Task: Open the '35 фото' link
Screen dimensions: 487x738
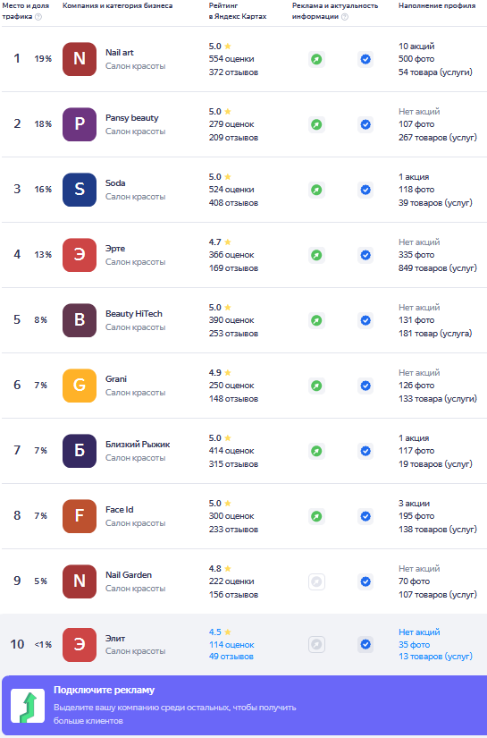Action: (414, 645)
